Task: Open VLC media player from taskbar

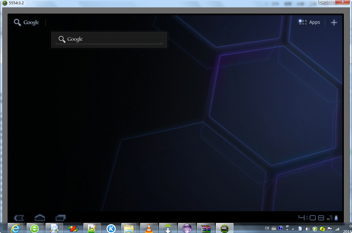Action: 149,228
